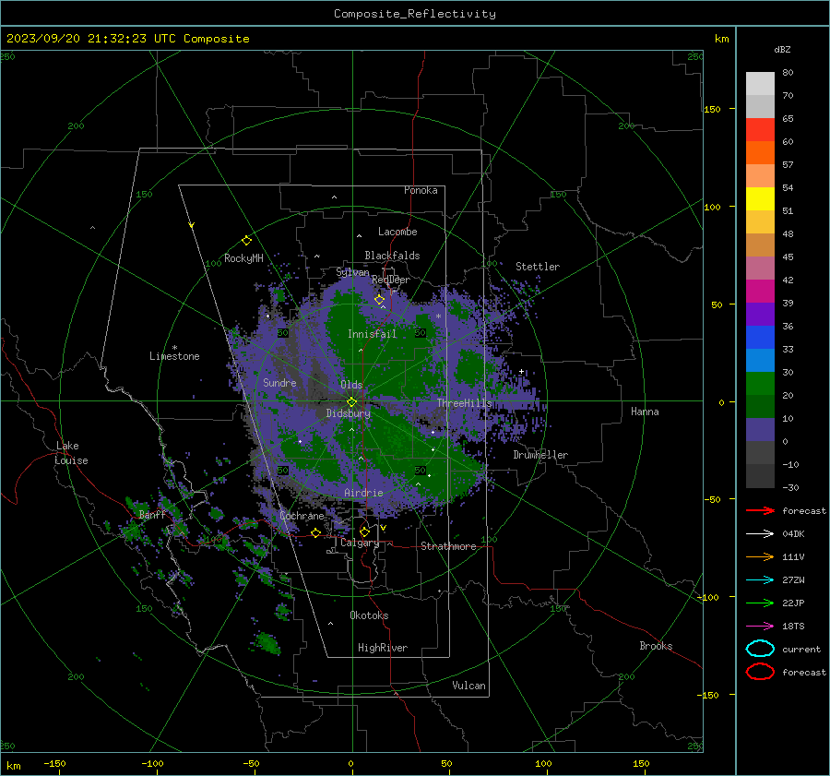The height and width of the screenshot is (776, 830).
Task: Select the cyan 27ZW arrow icon
Action: point(760,580)
